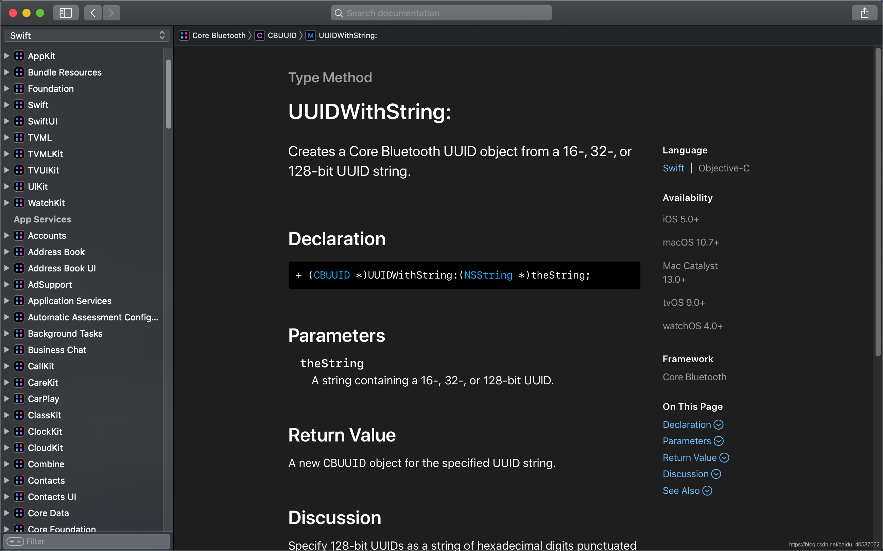
Task: Click the sidebar Filter field
Action: (x=87, y=541)
